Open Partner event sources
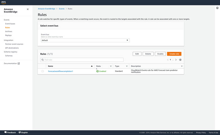 tap(14, 44)
